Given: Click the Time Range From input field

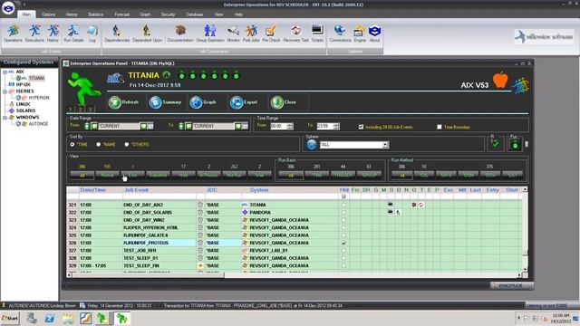Looking at the screenshot, I should [x=278, y=127].
